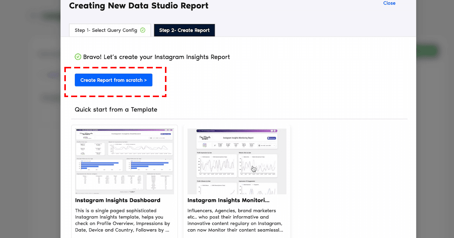This screenshot has height=238, width=454.
Task: Open the Instagram Insights Dashboard template preview image
Action: 124,161
